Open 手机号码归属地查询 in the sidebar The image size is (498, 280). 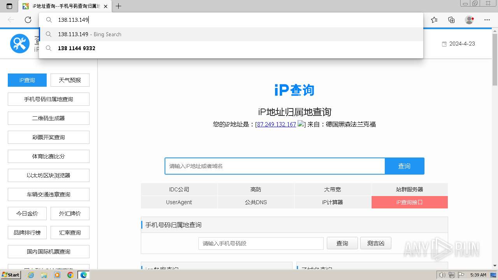pyautogui.click(x=49, y=99)
